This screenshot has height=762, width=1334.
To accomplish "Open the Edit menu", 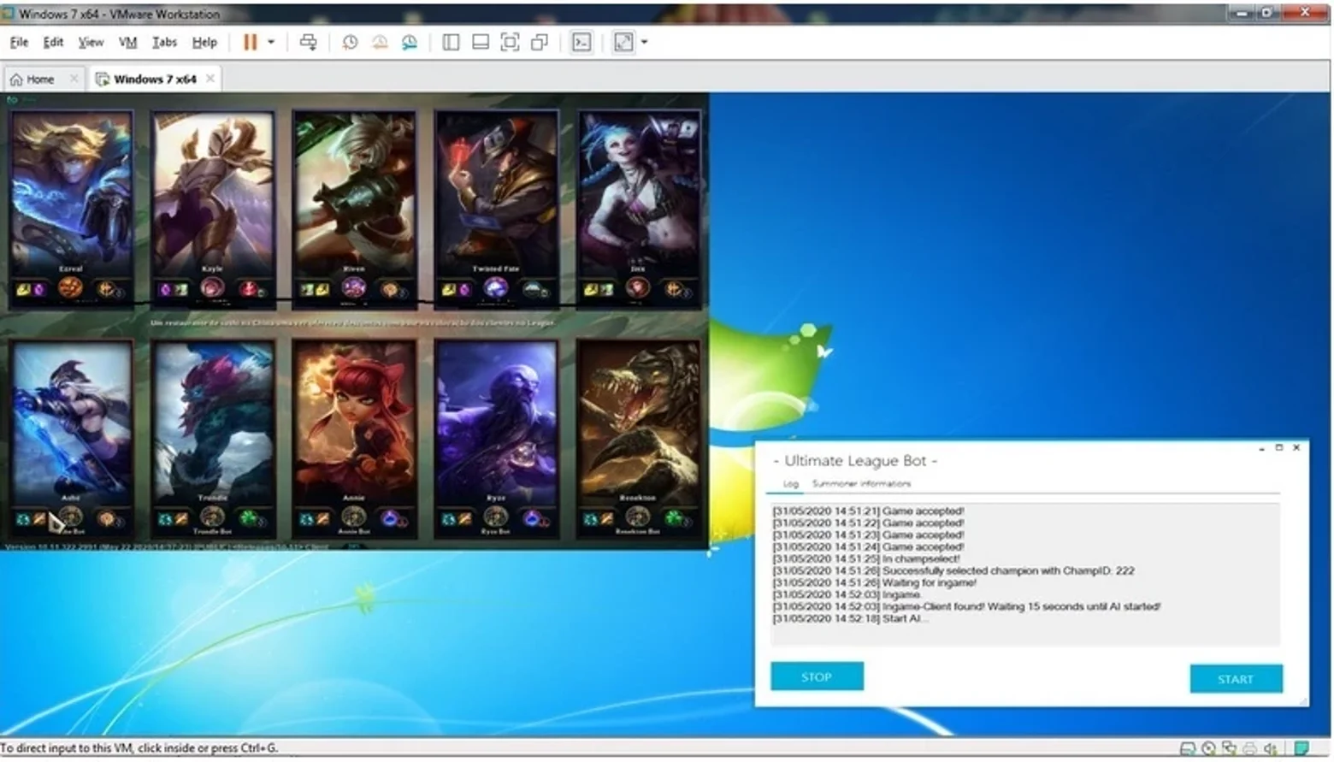I will (x=53, y=42).
